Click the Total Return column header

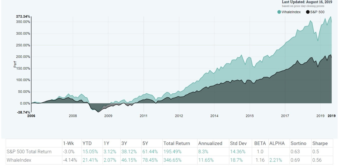177,143
